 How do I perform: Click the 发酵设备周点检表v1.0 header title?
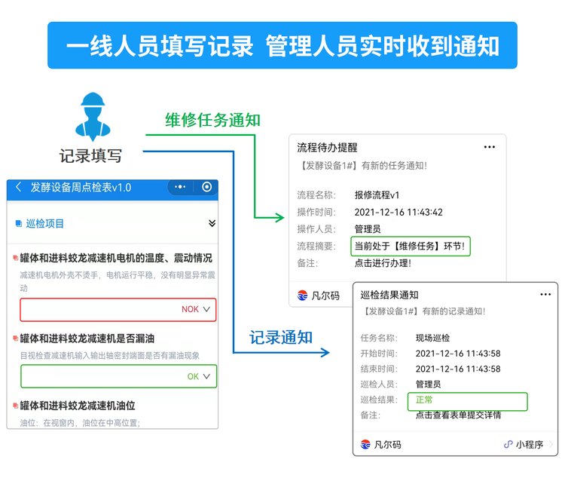[81, 188]
